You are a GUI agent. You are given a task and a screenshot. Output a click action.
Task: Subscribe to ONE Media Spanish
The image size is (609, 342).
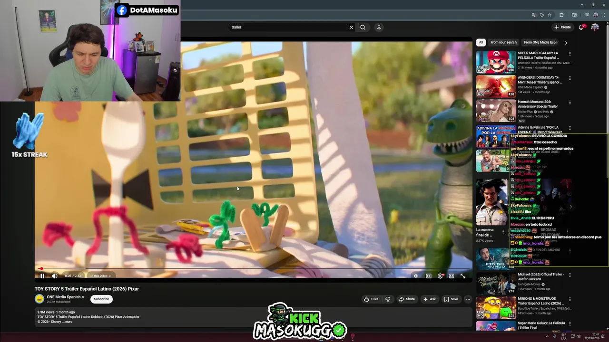(x=101, y=299)
